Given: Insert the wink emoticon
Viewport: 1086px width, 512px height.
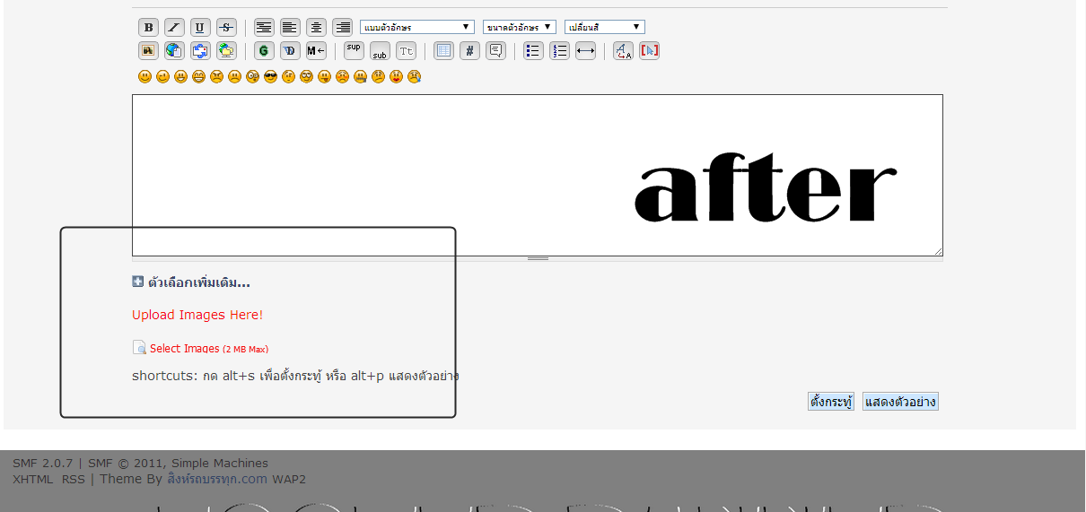Looking at the screenshot, I should pyautogui.click(x=162, y=76).
